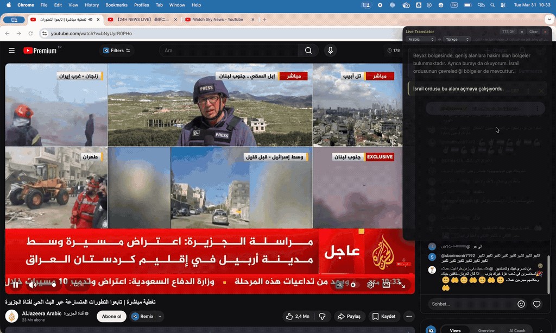
Task: Open the Bookmarks menu
Action: pyautogui.click(x=116, y=5)
